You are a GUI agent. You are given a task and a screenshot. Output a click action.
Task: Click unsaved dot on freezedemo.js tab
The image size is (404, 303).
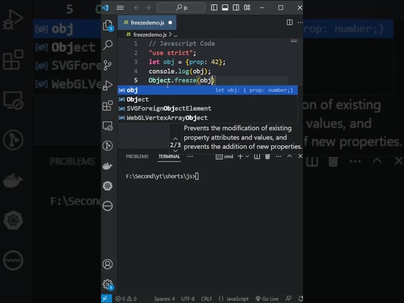pyautogui.click(x=170, y=23)
